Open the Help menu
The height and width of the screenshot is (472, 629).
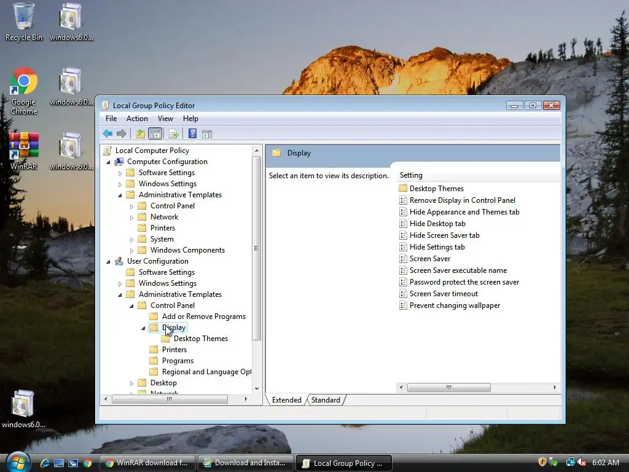(x=190, y=119)
